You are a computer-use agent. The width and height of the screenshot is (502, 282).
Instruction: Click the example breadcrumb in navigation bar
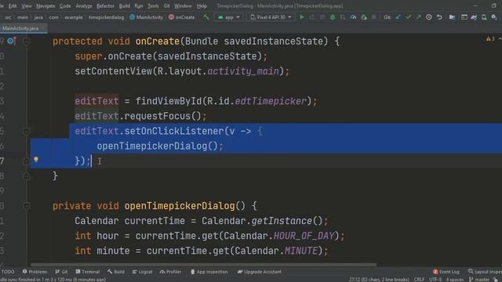[x=73, y=17]
